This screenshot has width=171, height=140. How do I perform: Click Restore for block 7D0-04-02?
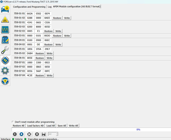point(48,45)
